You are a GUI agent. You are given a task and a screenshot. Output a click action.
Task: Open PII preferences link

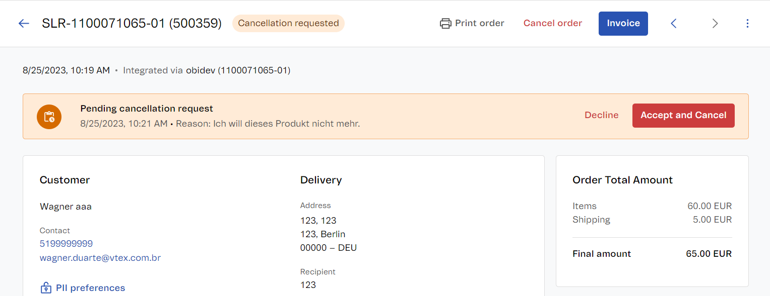pos(90,288)
